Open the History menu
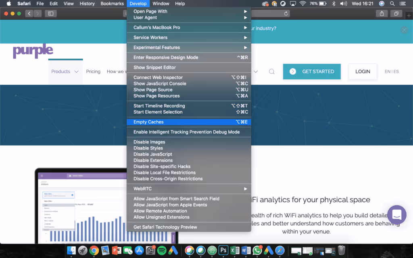413x258 pixels. (x=87, y=3)
